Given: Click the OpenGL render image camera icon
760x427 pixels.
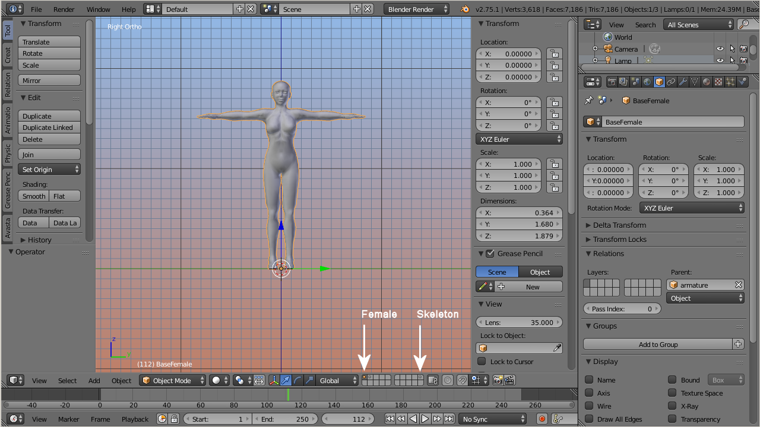Looking at the screenshot, I should [498, 380].
